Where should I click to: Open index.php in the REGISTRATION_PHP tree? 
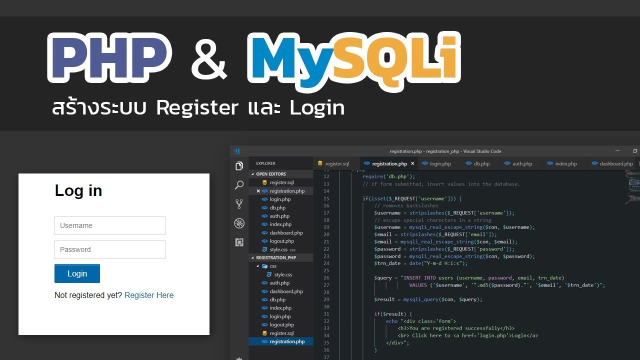coord(280,308)
